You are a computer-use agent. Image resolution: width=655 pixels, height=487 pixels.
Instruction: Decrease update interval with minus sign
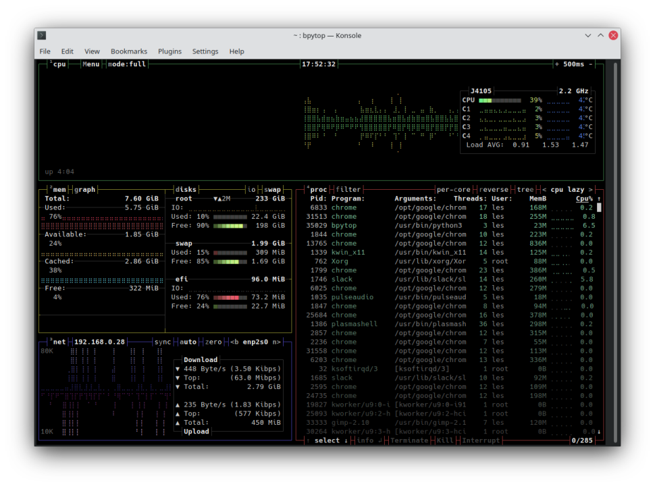tap(591, 64)
